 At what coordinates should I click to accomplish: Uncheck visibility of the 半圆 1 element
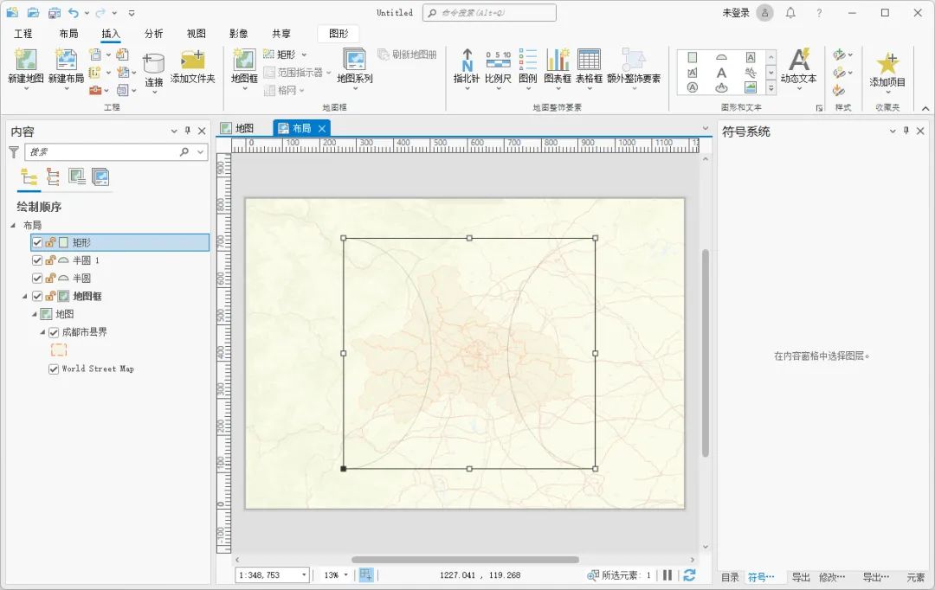point(37,260)
